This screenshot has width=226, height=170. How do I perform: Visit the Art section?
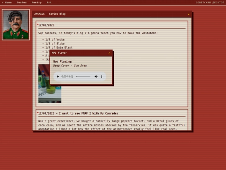coord(49,3)
